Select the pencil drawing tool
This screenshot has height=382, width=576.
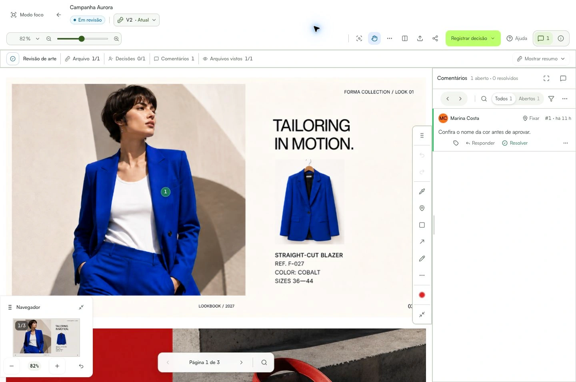click(422, 259)
